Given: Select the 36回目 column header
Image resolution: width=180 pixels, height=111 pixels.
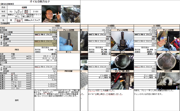Looking at the screenshot, I should click(x=111, y=26).
